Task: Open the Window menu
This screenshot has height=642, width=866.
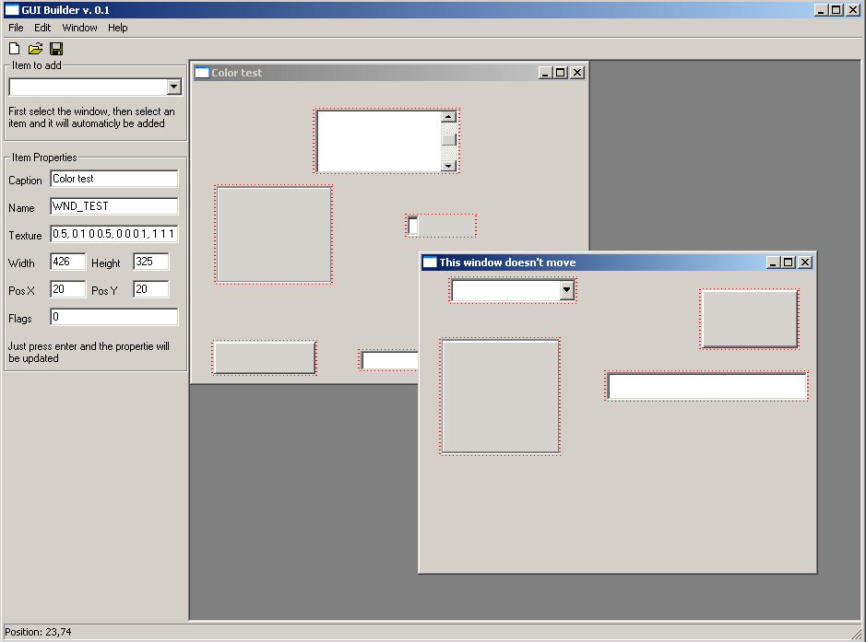Action: tap(79, 28)
